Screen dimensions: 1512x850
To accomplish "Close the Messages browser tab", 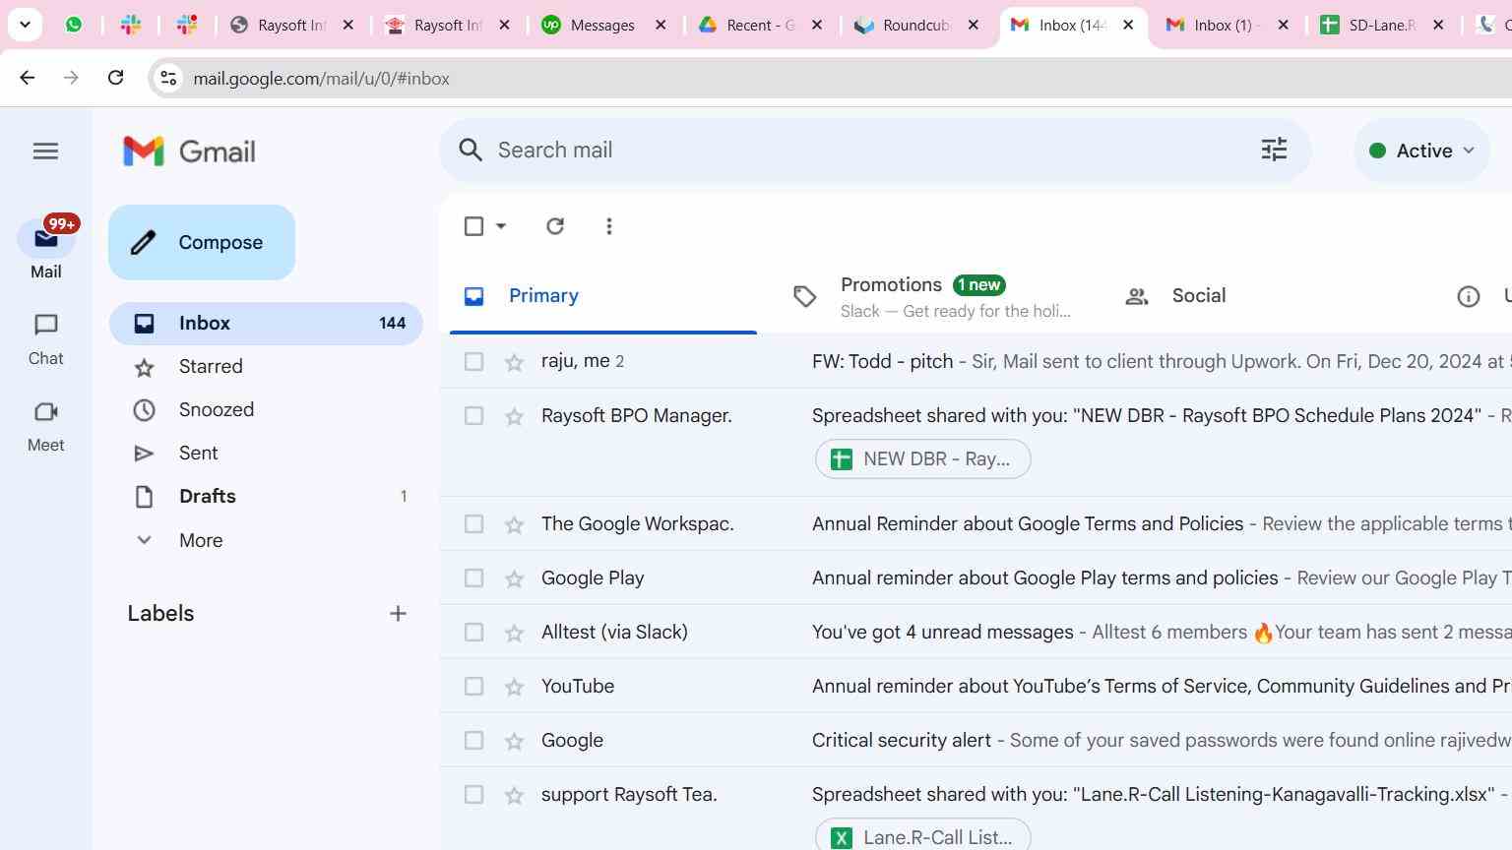I will (661, 25).
